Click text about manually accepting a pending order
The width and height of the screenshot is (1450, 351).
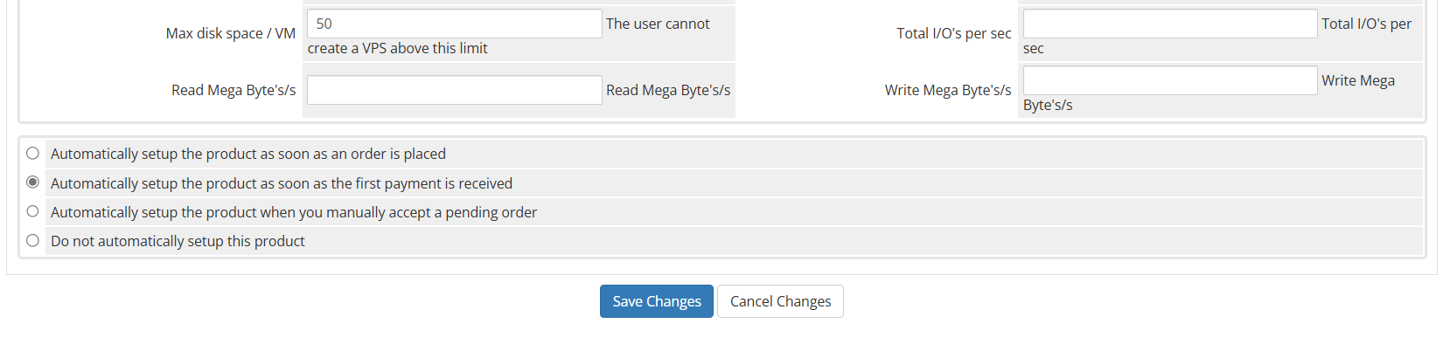[x=294, y=212]
